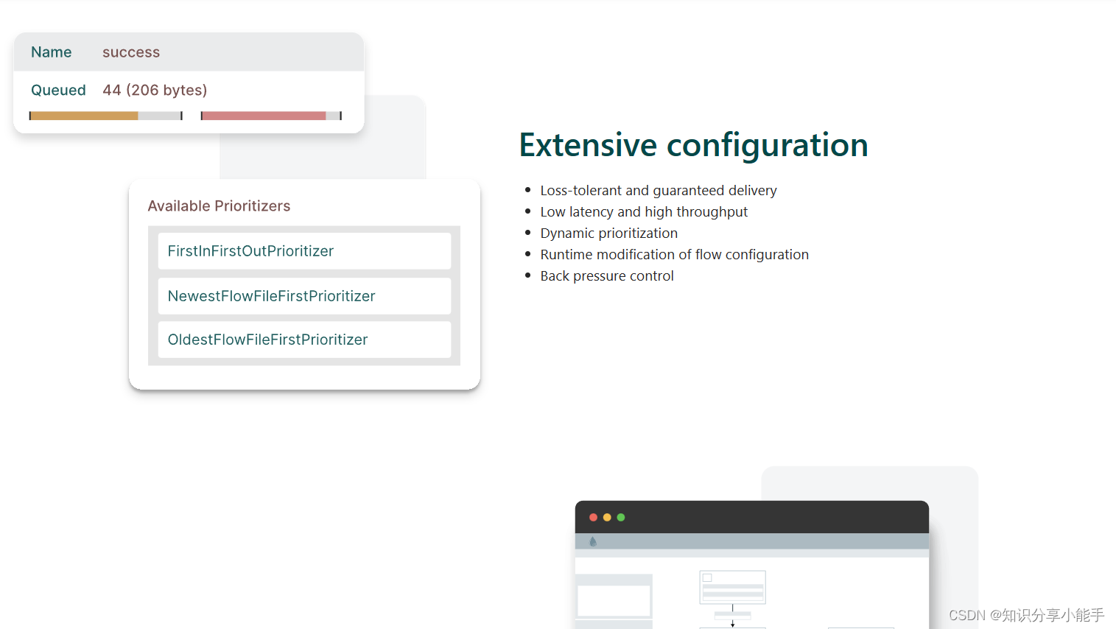Click the NiFi droplet logo icon
1116x629 pixels.
[593, 541]
